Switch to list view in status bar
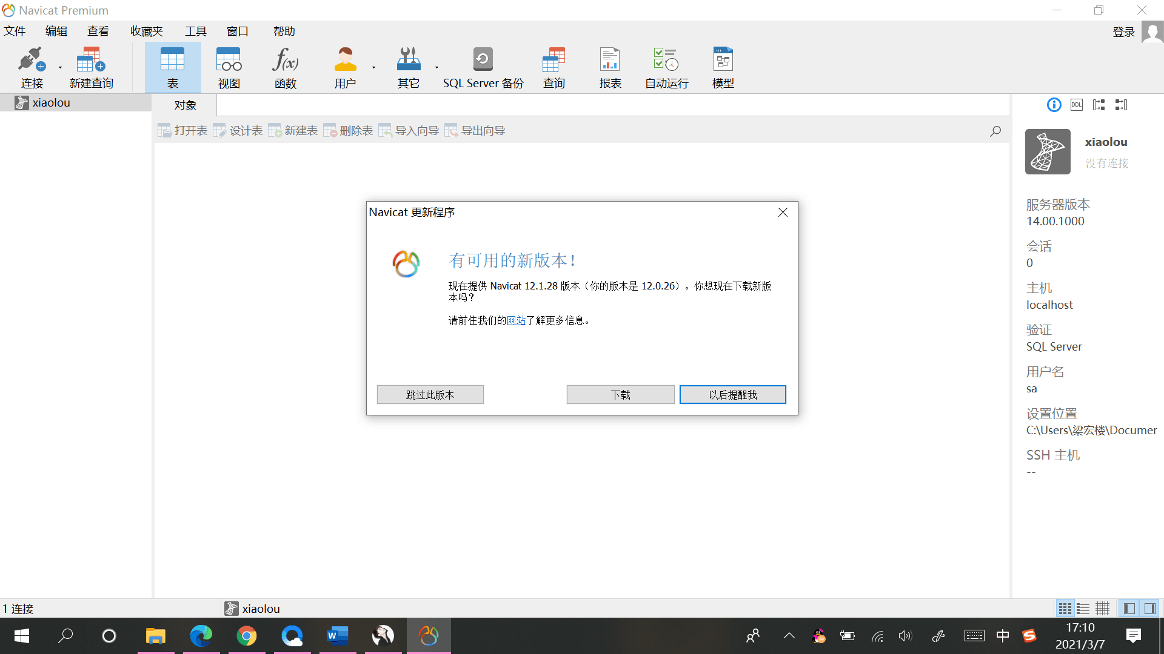 click(1083, 609)
